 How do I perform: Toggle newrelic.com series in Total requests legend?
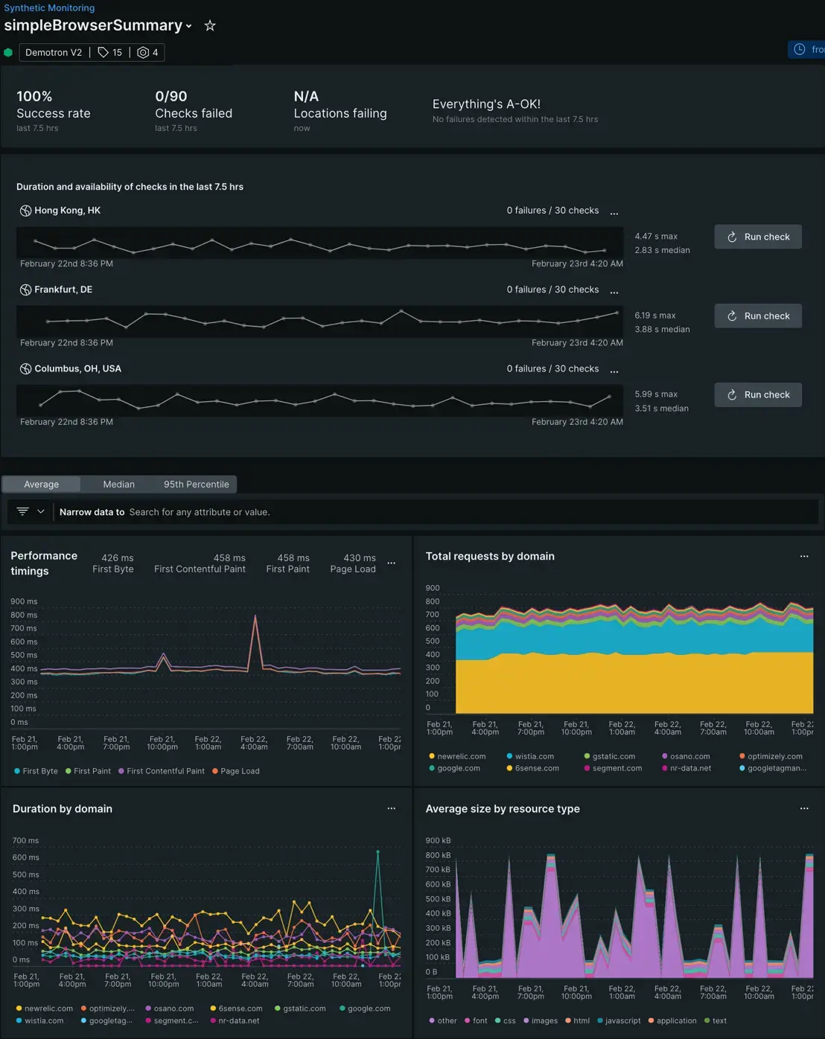click(457, 756)
